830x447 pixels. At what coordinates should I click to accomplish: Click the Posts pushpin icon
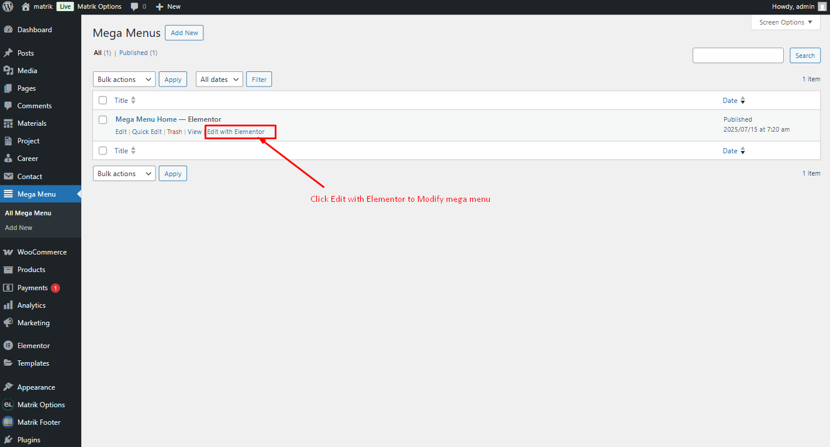8,53
